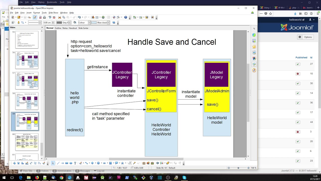Switch to the Outline view tab
Viewport: 321px width, 181px height.
[x=58, y=28]
